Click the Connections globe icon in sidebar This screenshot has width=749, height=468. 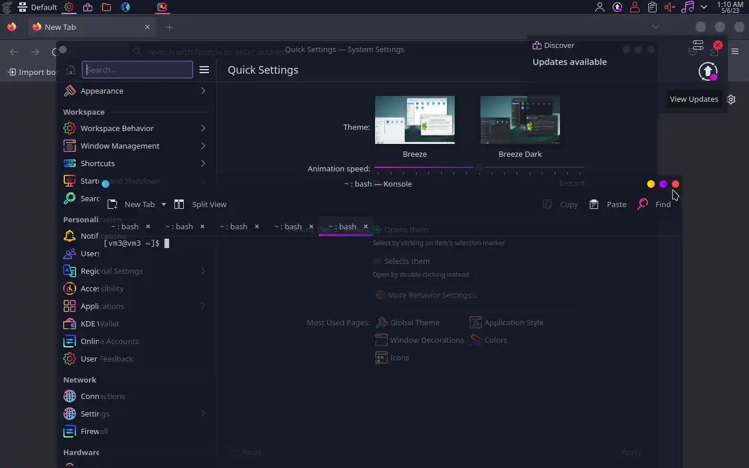(x=70, y=396)
